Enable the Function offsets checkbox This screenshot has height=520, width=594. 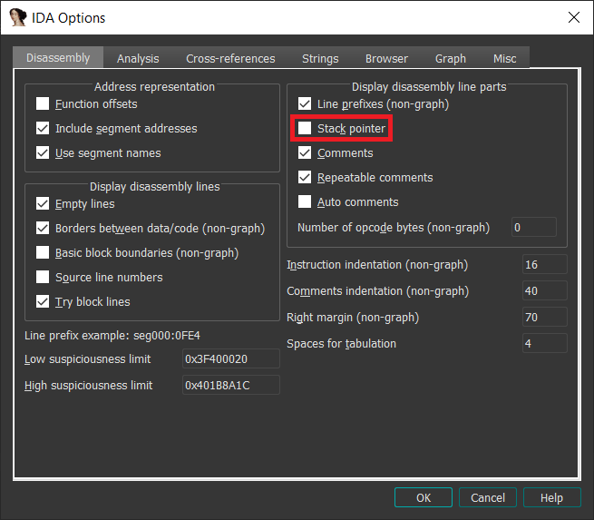click(x=43, y=103)
